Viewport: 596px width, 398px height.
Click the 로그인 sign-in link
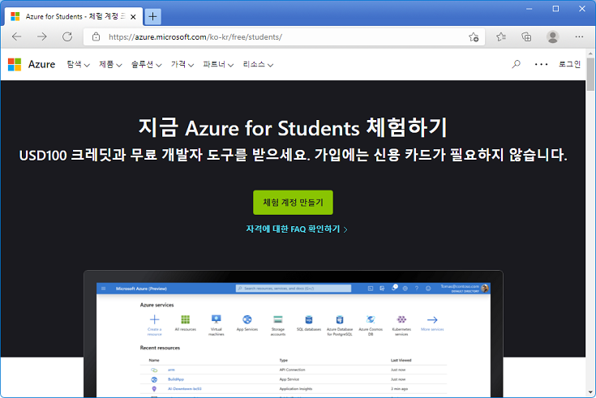coord(569,64)
